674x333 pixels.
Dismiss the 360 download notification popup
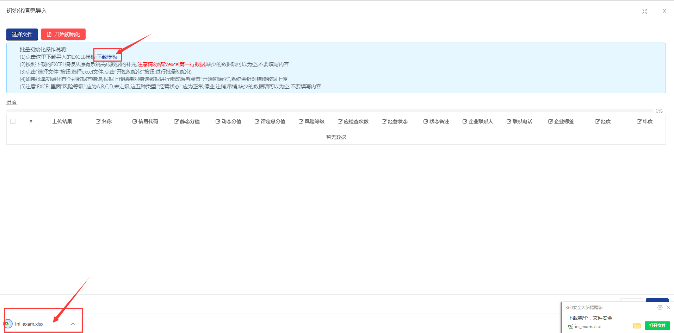tap(668, 307)
